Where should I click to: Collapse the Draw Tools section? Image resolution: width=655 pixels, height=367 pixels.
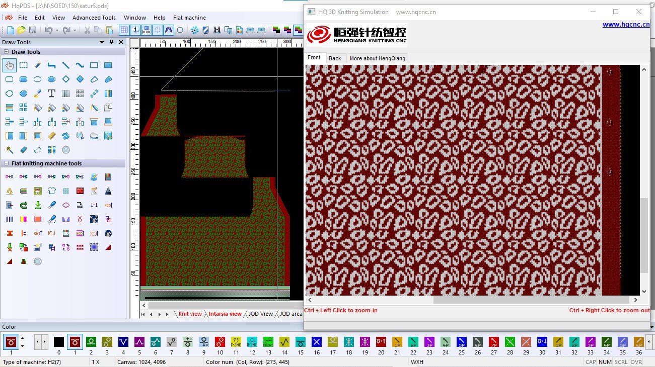6,52
